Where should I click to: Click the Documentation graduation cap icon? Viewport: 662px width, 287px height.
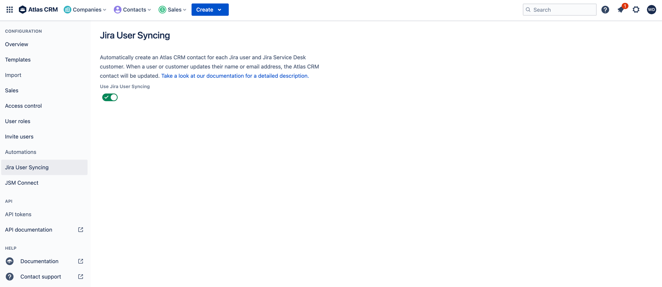(x=9, y=261)
